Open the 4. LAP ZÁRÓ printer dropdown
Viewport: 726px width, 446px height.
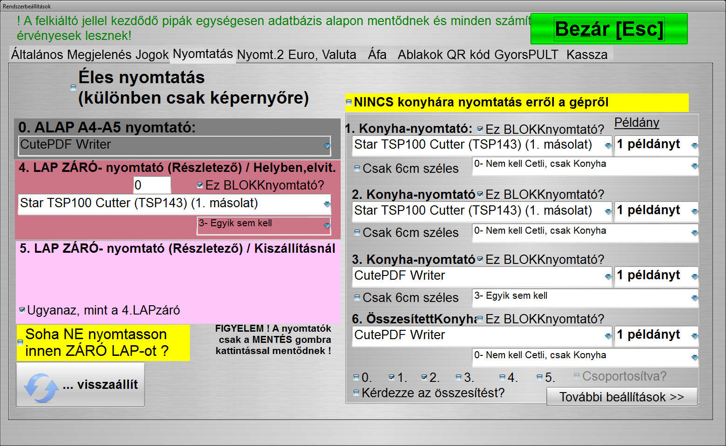[x=327, y=204]
